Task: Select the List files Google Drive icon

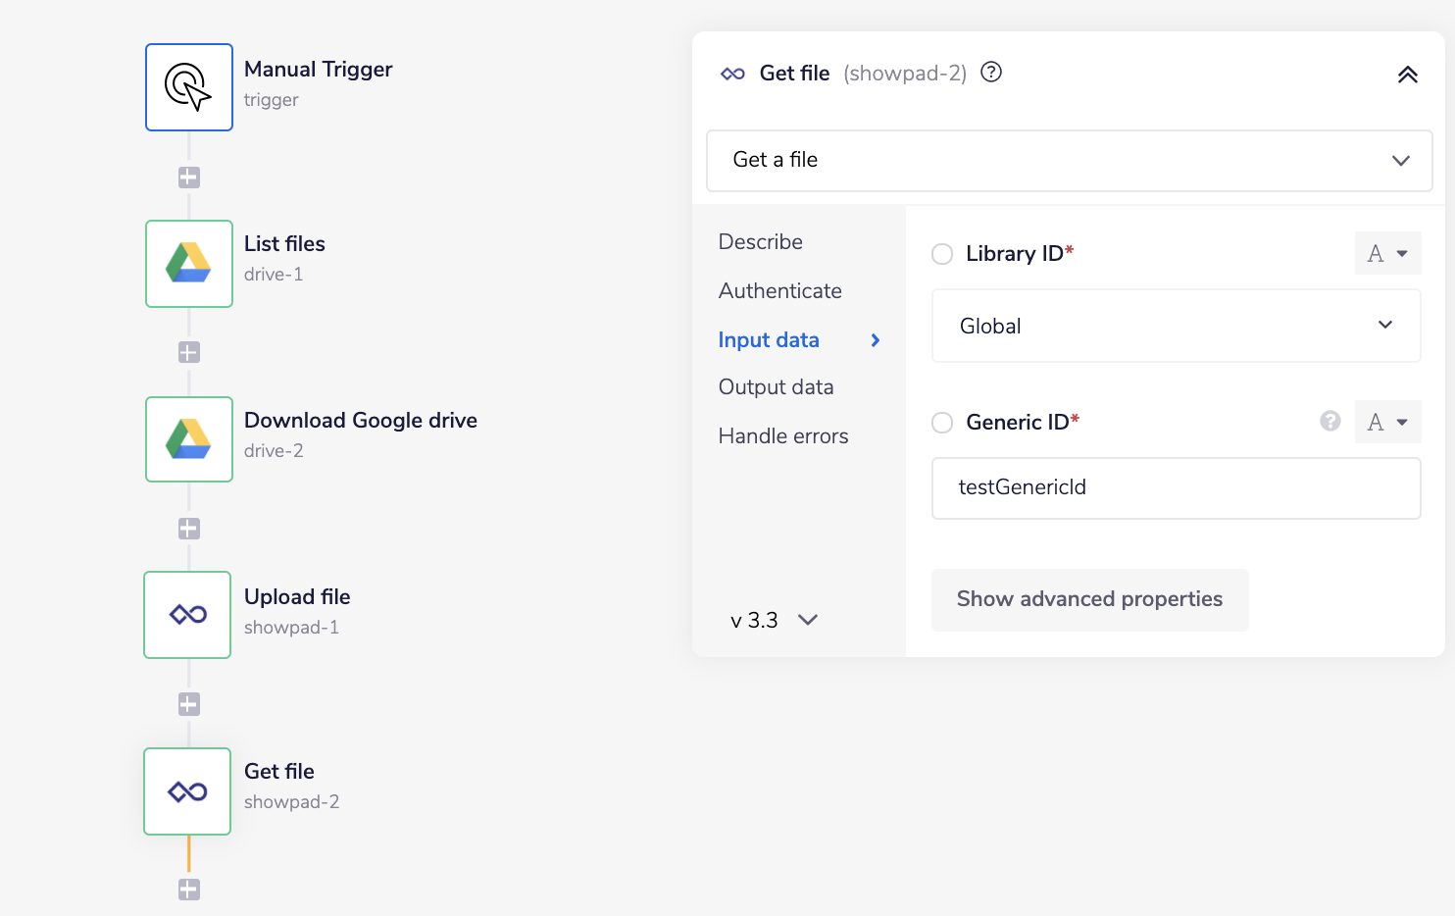Action: click(x=189, y=264)
